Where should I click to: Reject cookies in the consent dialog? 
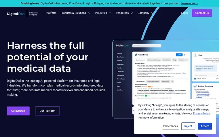188,126
